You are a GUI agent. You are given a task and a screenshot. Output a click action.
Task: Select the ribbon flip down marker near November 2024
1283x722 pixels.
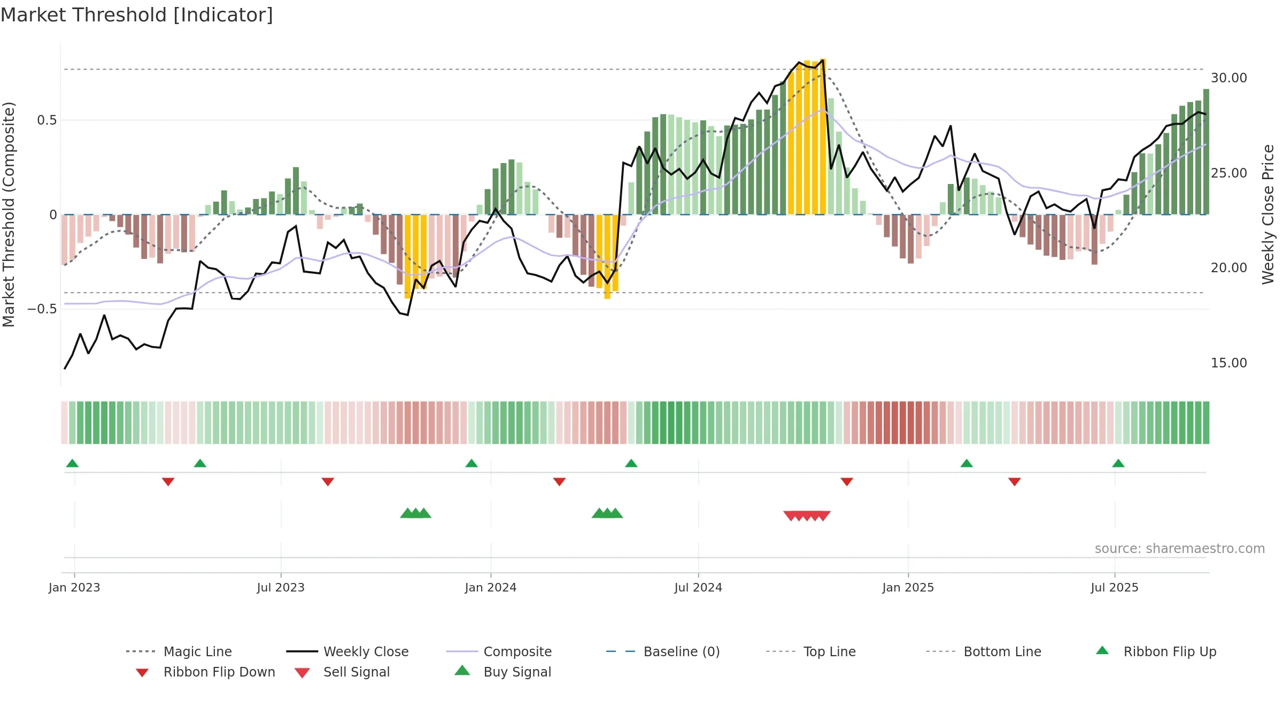pyautogui.click(x=847, y=482)
